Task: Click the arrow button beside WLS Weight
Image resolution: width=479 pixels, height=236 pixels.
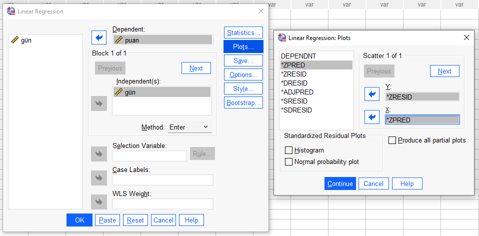Action: 99,201
